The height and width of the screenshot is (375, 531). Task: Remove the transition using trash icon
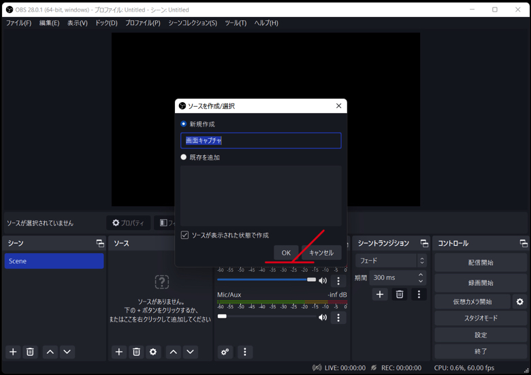pyautogui.click(x=400, y=295)
